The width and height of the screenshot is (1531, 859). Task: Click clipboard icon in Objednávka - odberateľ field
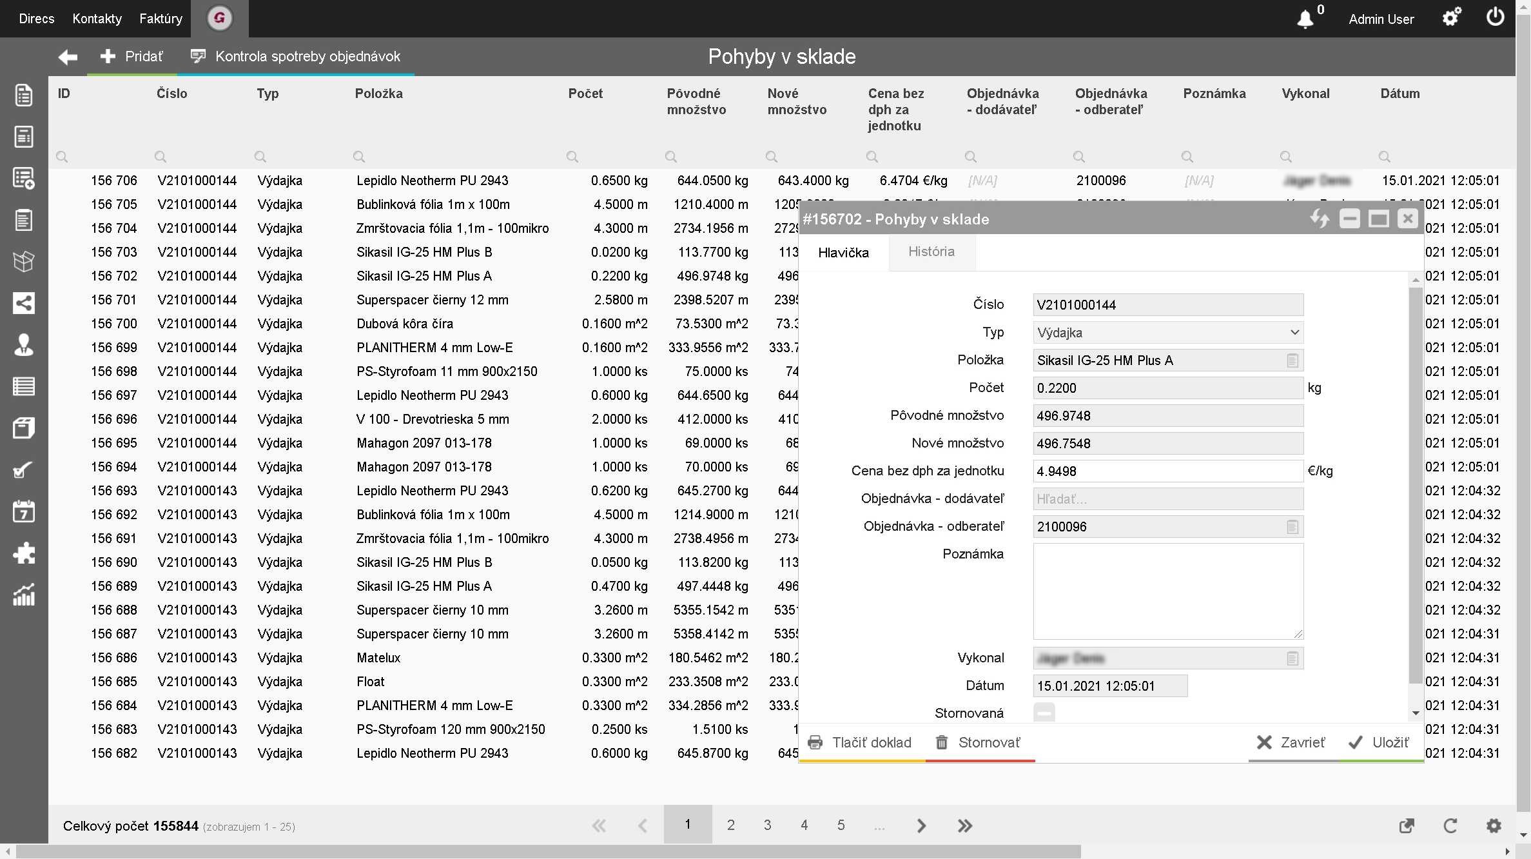point(1292,527)
